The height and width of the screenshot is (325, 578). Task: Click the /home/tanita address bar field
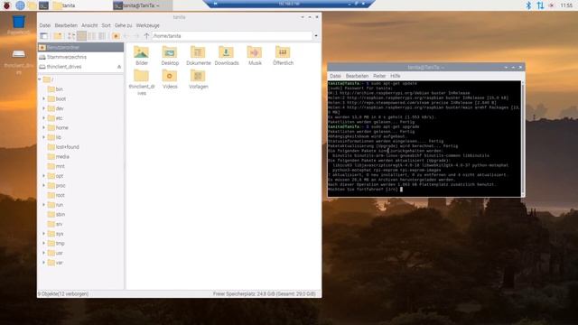coord(232,36)
